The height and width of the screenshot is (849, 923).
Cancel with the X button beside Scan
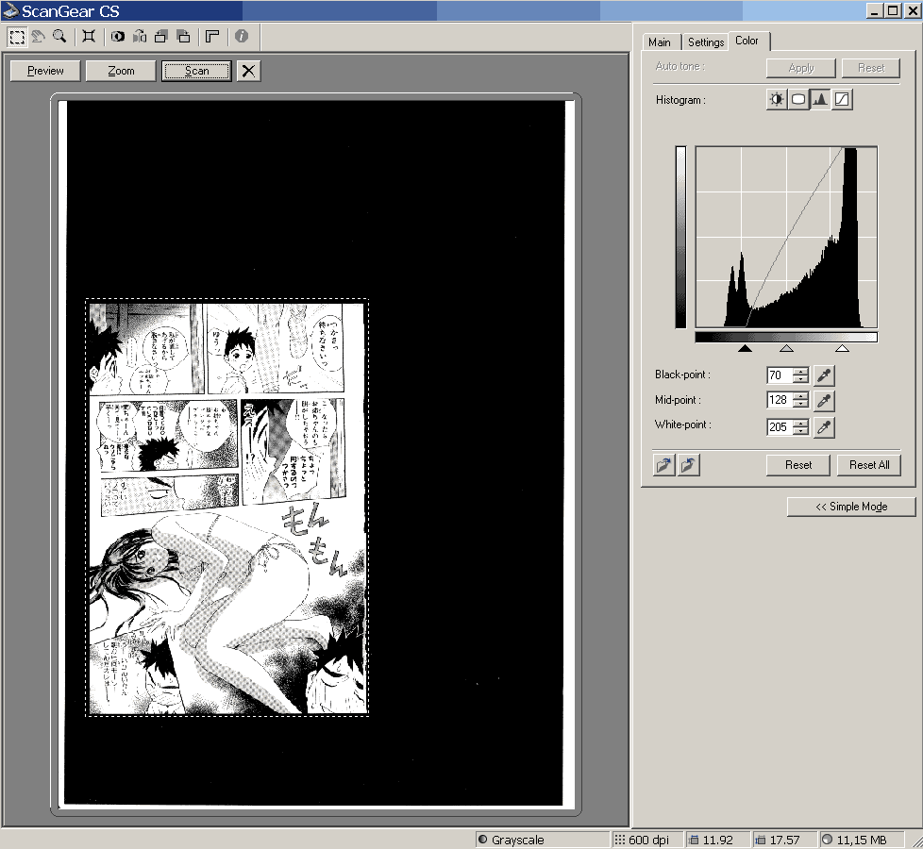(x=248, y=71)
